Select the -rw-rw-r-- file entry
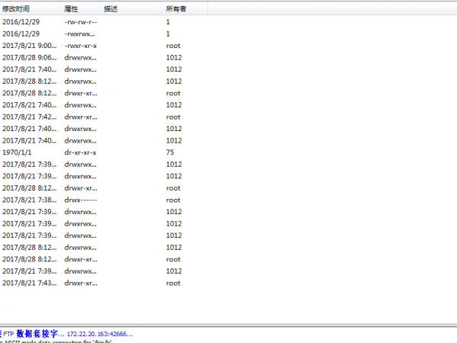The image size is (457, 343). click(80, 22)
